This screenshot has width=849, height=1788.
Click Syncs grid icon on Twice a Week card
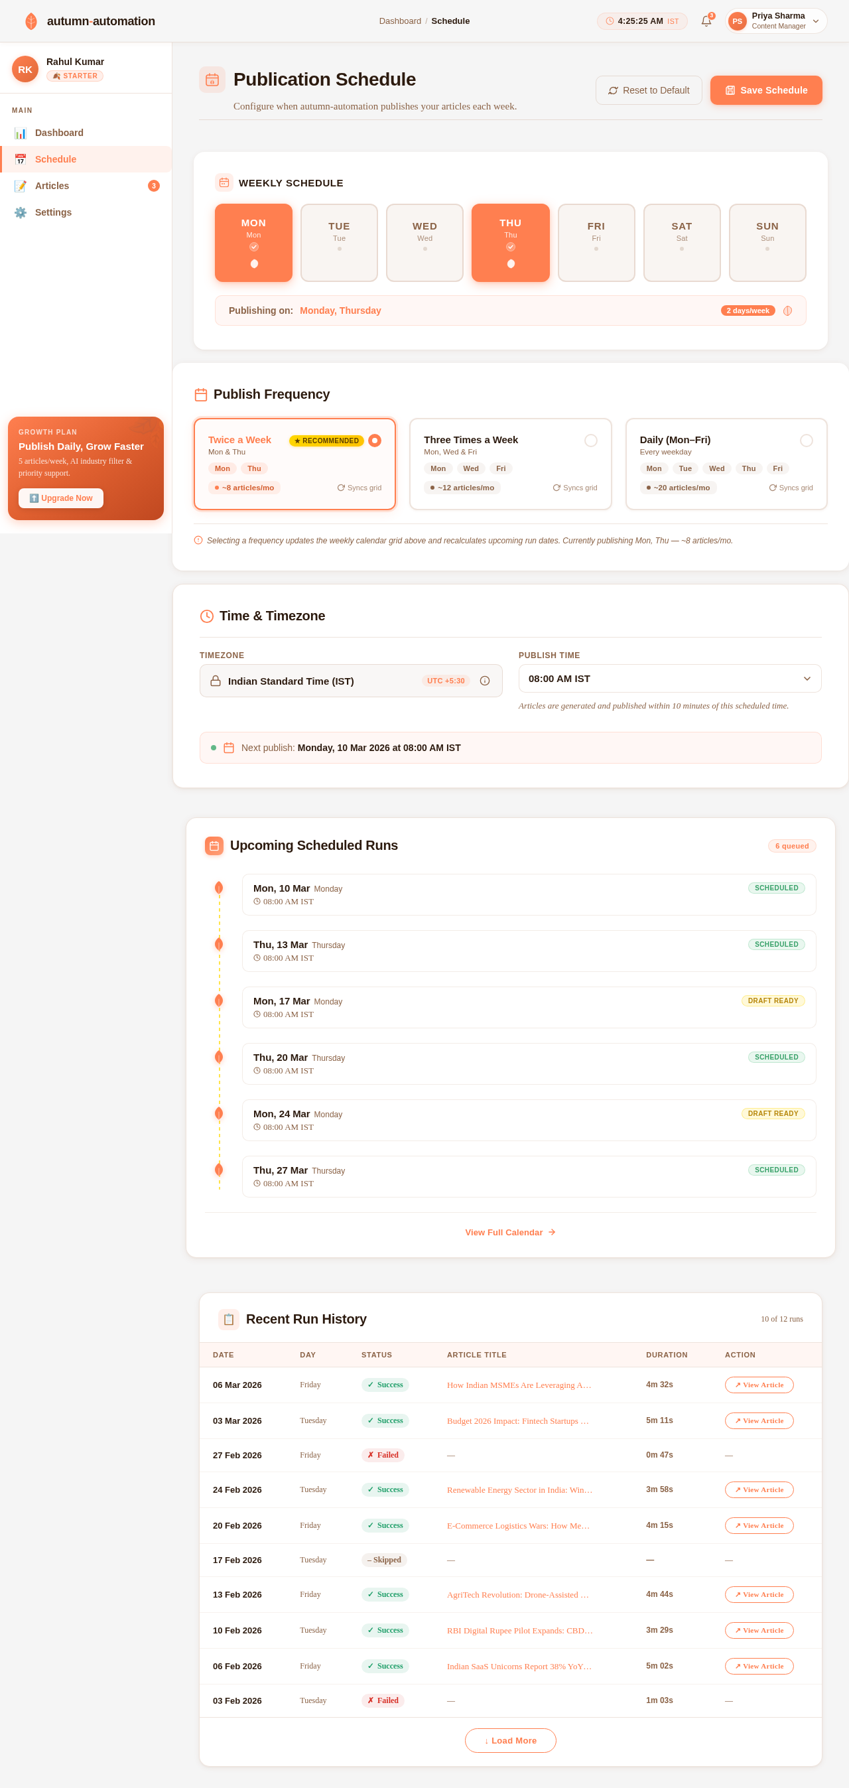point(341,488)
